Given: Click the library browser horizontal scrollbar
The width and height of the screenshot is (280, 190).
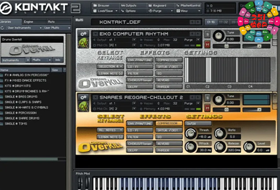Looking at the screenshot, I should pyautogui.click(x=29, y=159).
